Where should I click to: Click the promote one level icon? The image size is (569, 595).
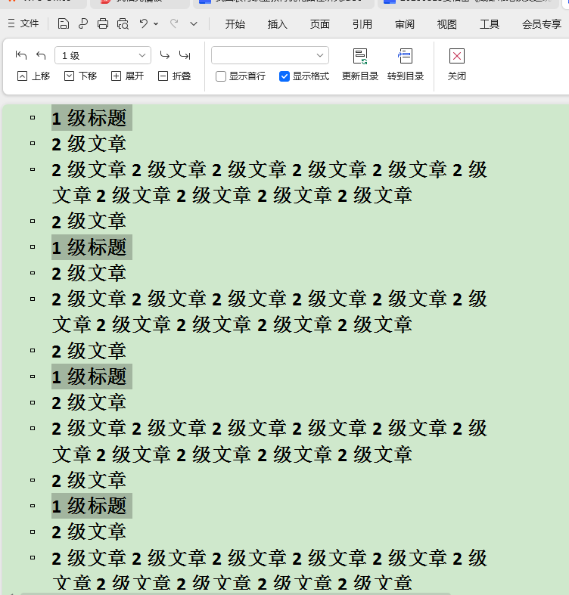click(x=41, y=55)
